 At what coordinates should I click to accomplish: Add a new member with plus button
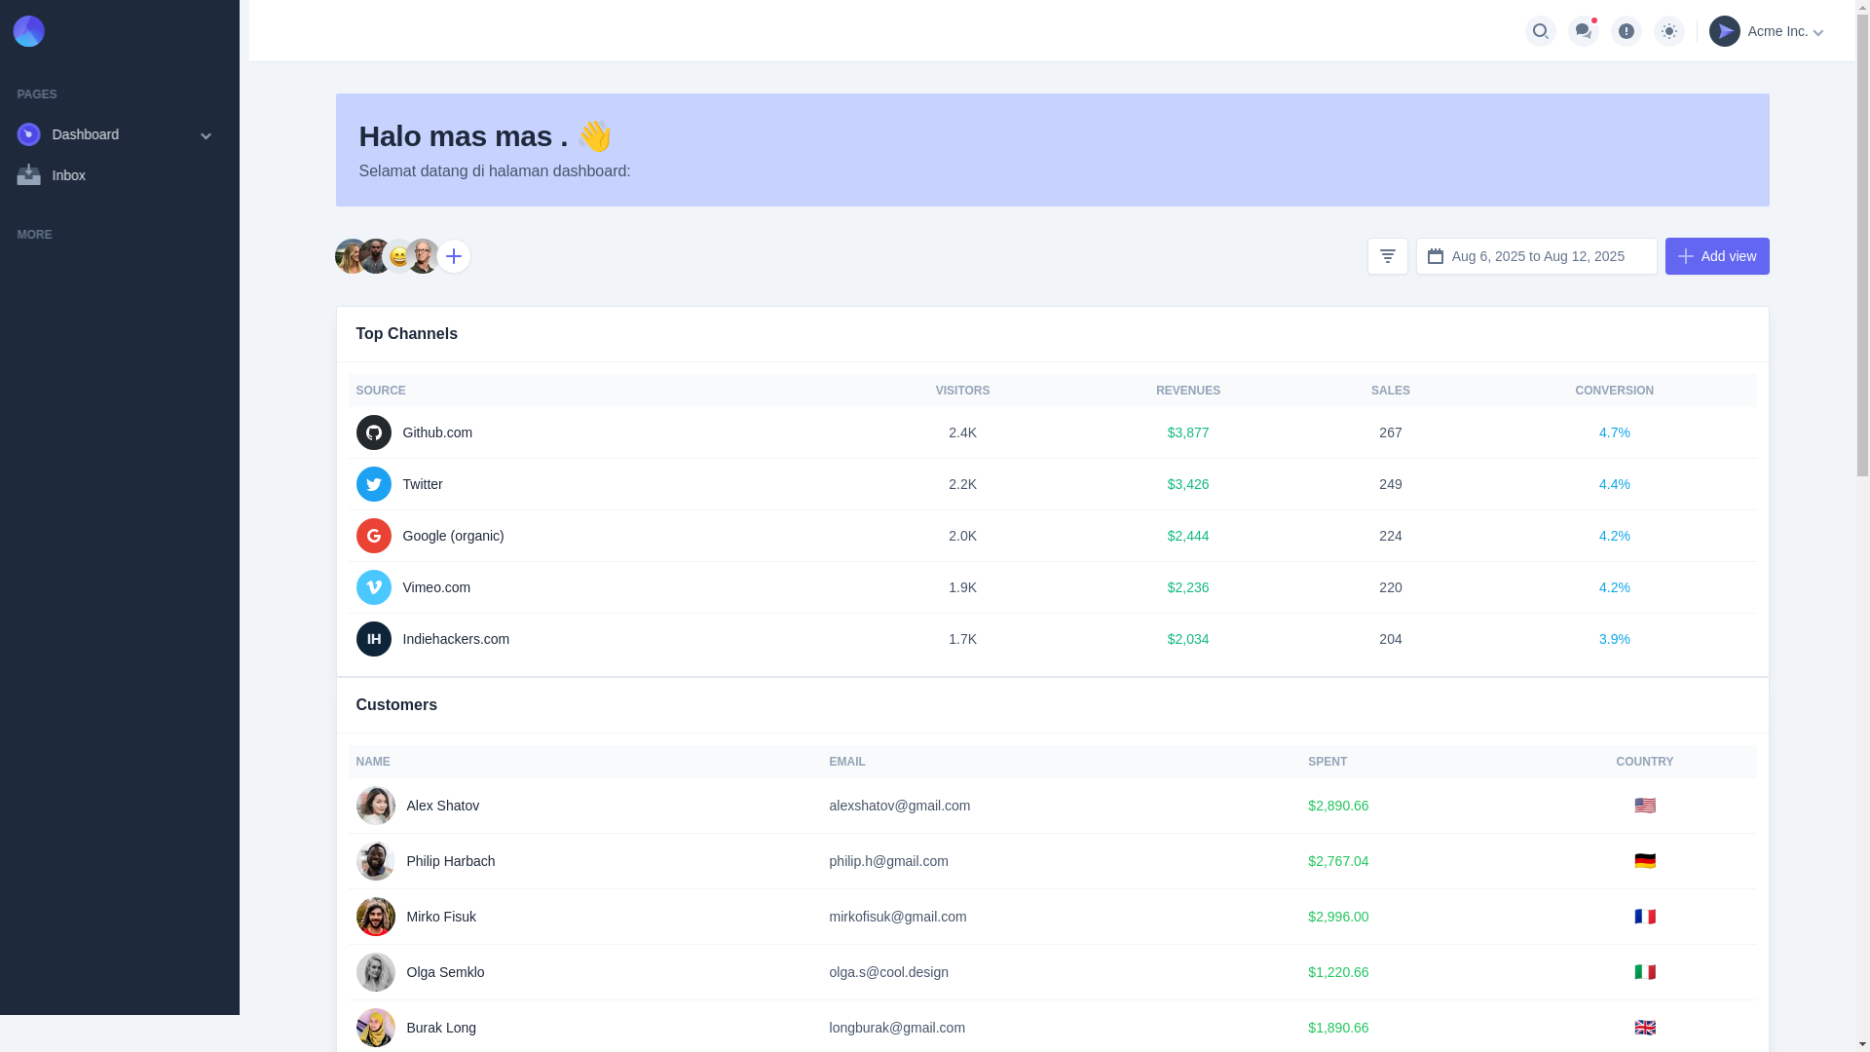click(453, 256)
